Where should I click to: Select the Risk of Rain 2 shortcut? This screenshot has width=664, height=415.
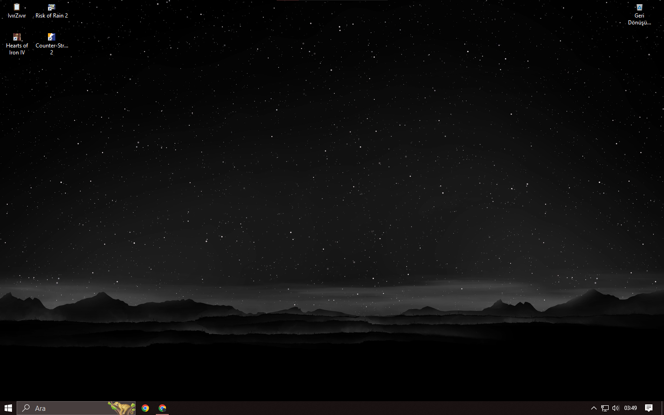pos(52,11)
